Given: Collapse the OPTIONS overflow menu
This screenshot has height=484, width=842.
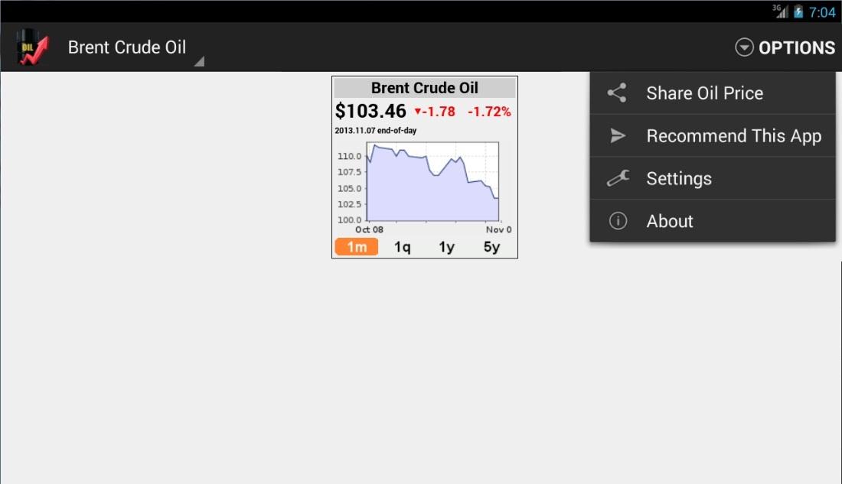Looking at the screenshot, I should pyautogui.click(x=785, y=47).
